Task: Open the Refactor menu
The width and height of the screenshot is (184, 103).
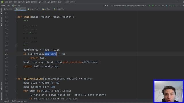Action: (x=34, y=2)
